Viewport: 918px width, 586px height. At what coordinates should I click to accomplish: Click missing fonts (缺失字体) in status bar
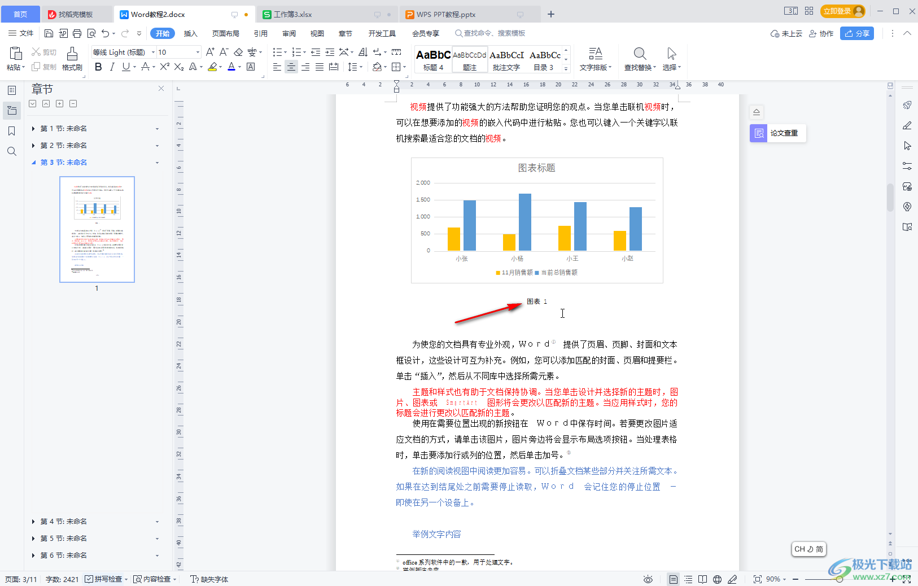(209, 579)
